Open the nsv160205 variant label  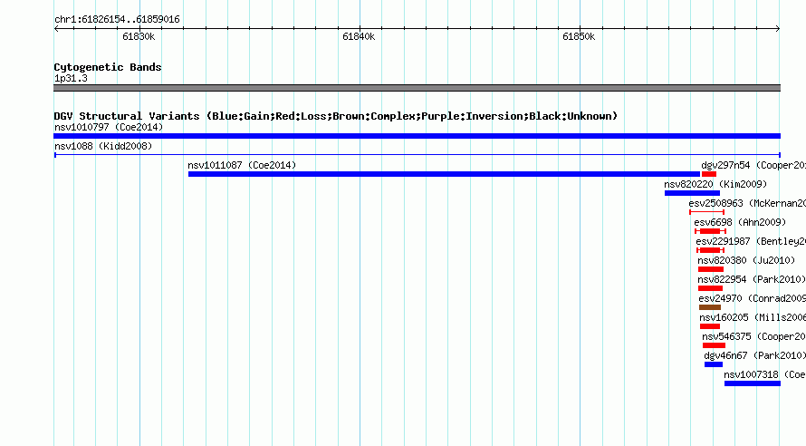[x=753, y=317]
